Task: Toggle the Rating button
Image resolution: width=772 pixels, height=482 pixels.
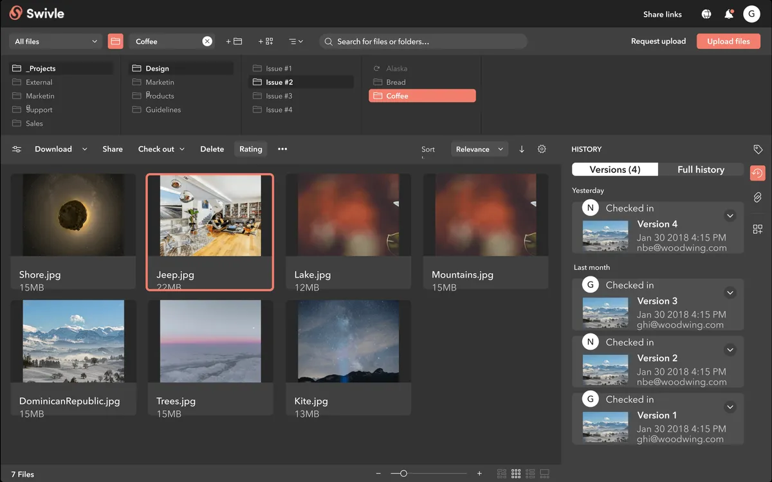Action: [250, 149]
